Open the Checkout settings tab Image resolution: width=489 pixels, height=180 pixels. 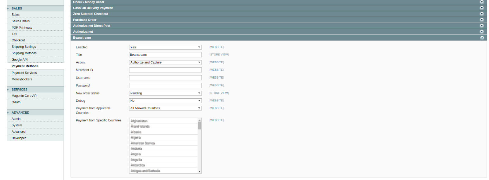coord(35,40)
